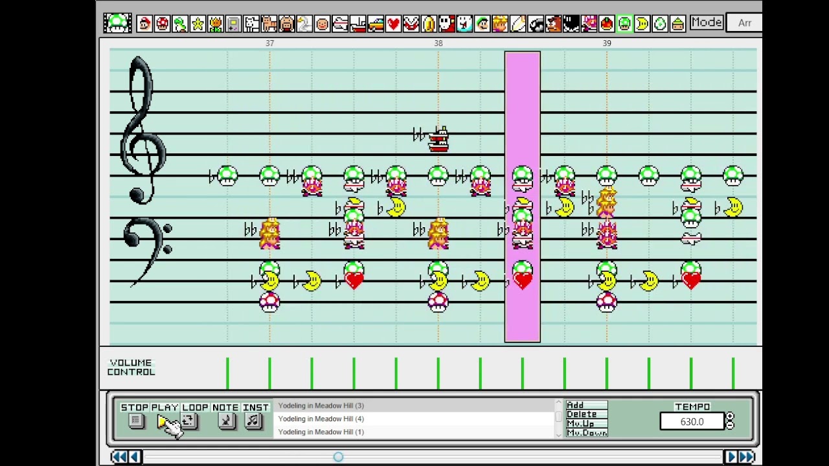Select the Coin instrument icon

[429, 24]
